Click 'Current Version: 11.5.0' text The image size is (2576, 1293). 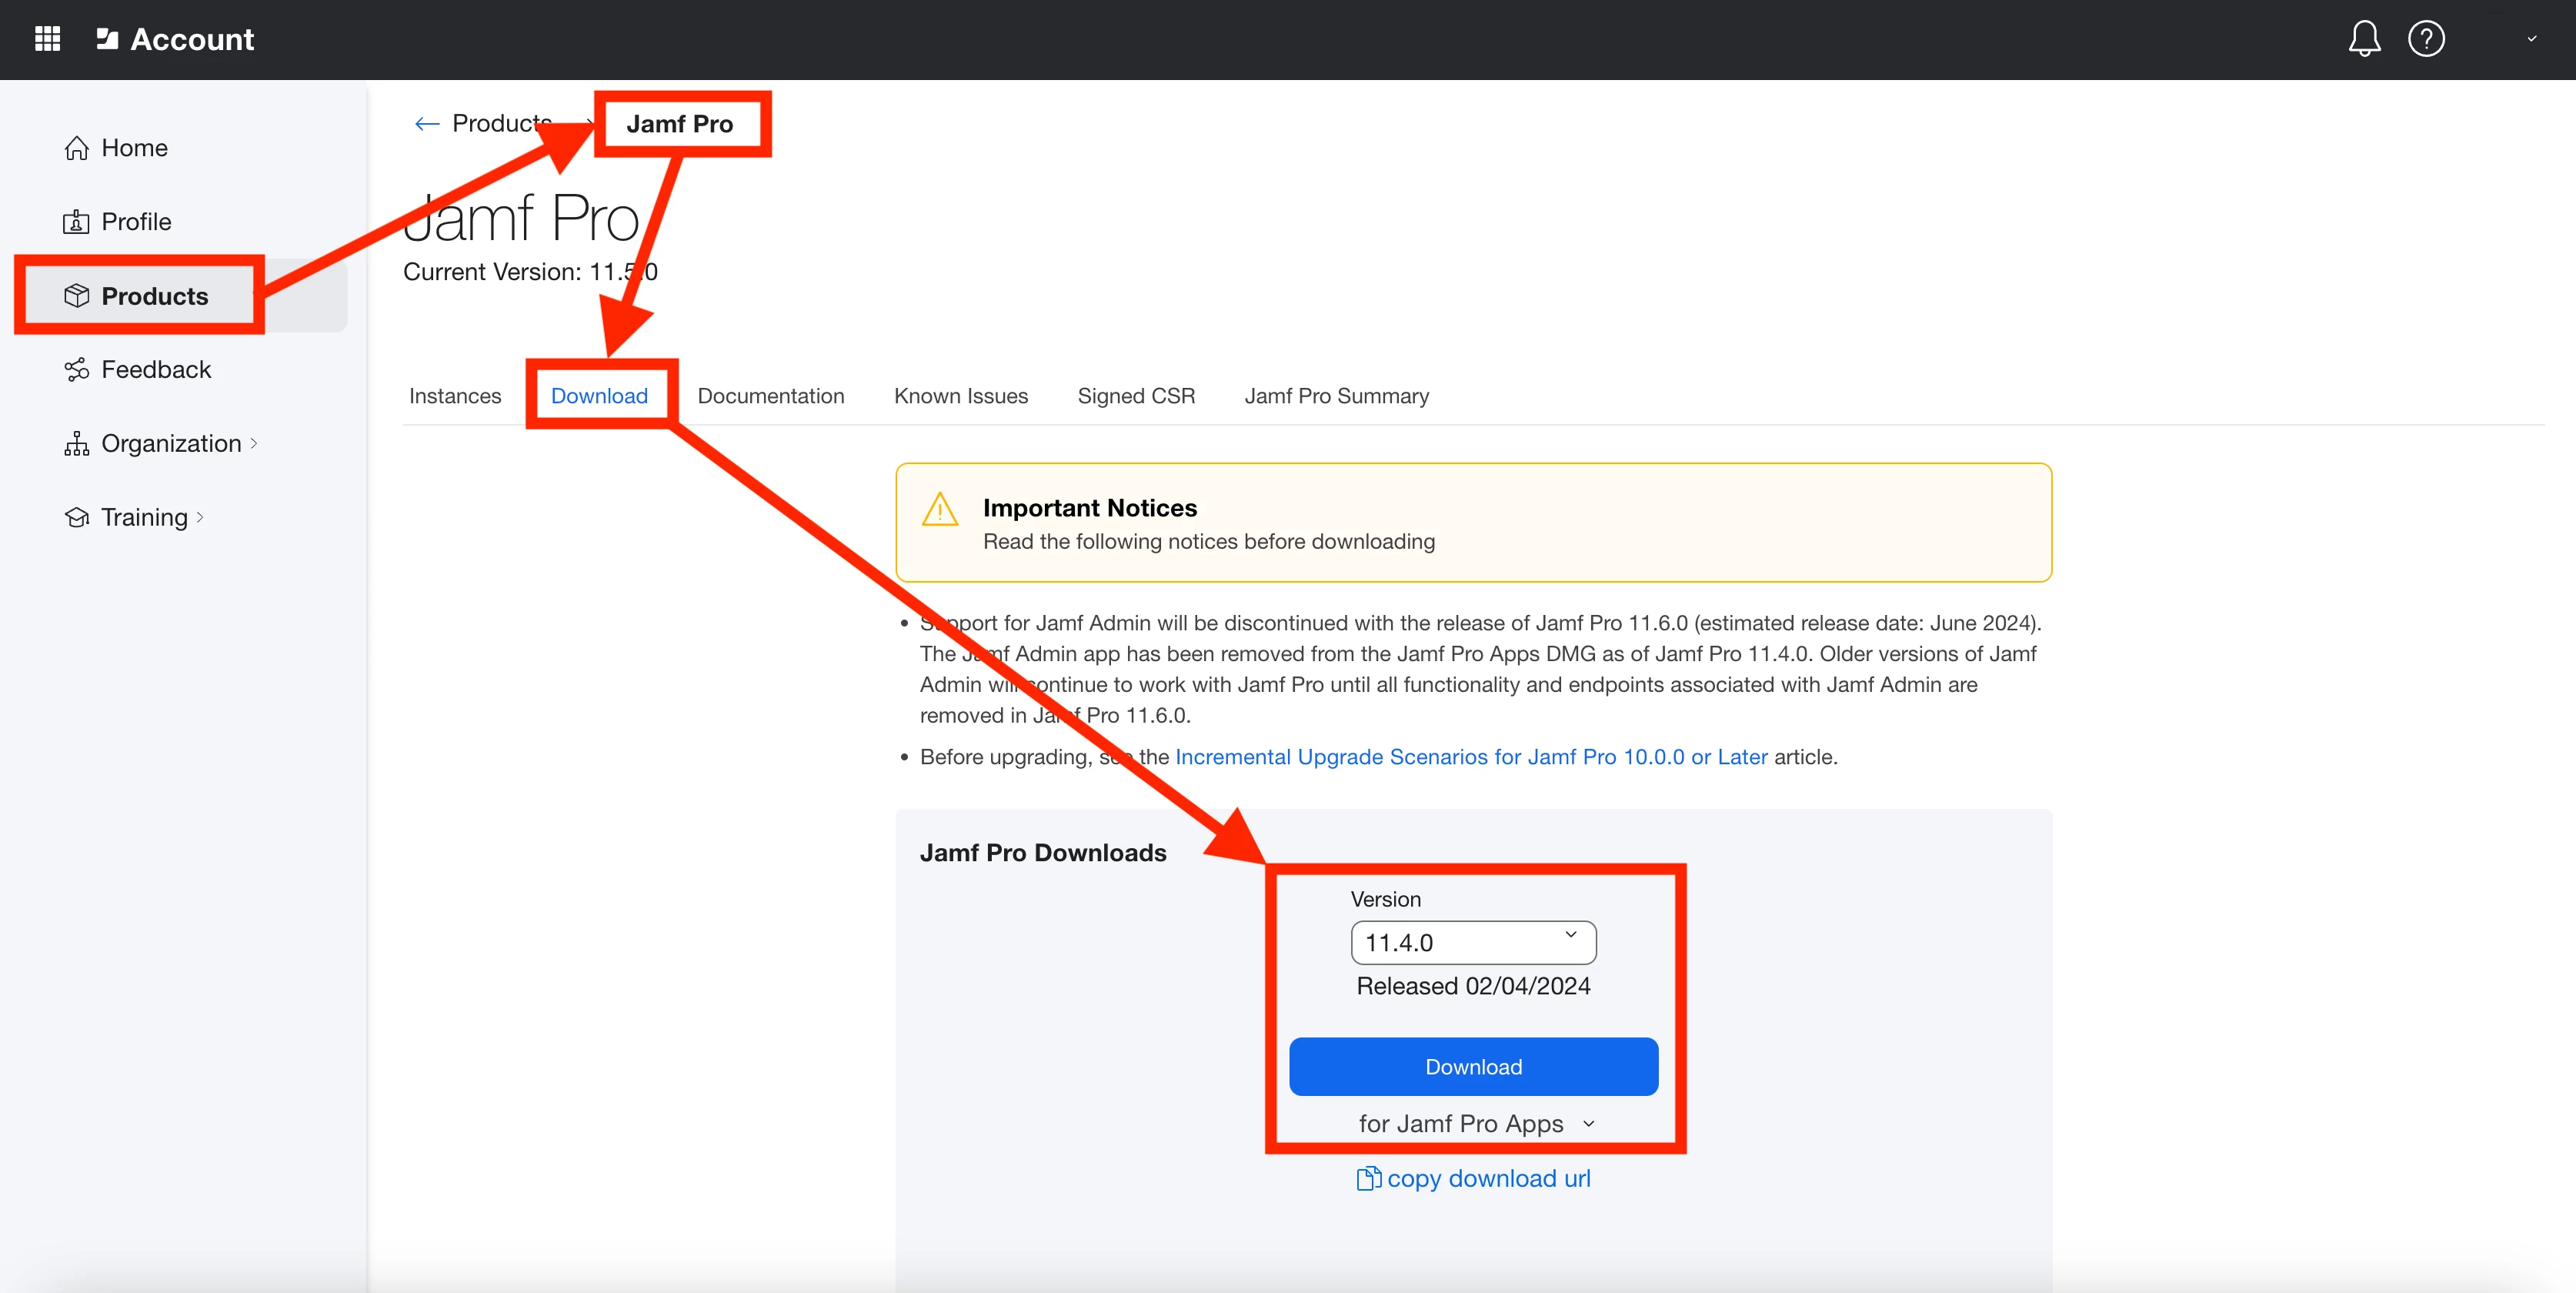tap(530, 272)
